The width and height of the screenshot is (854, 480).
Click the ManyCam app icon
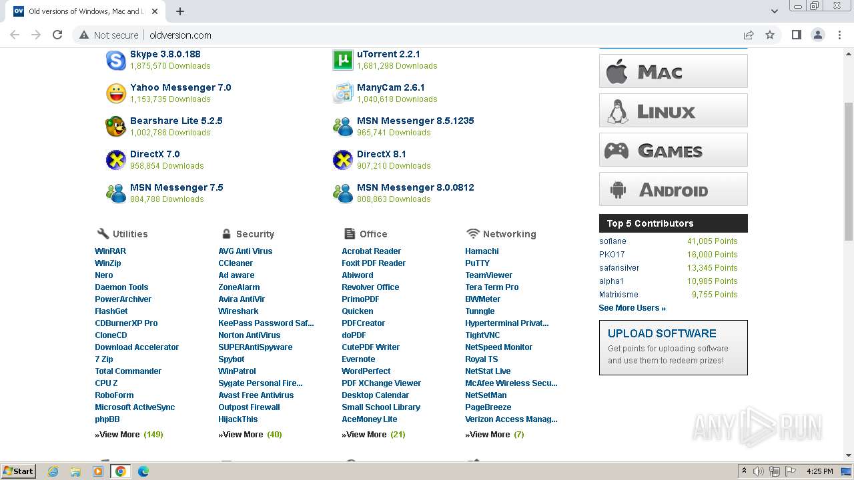coord(342,93)
